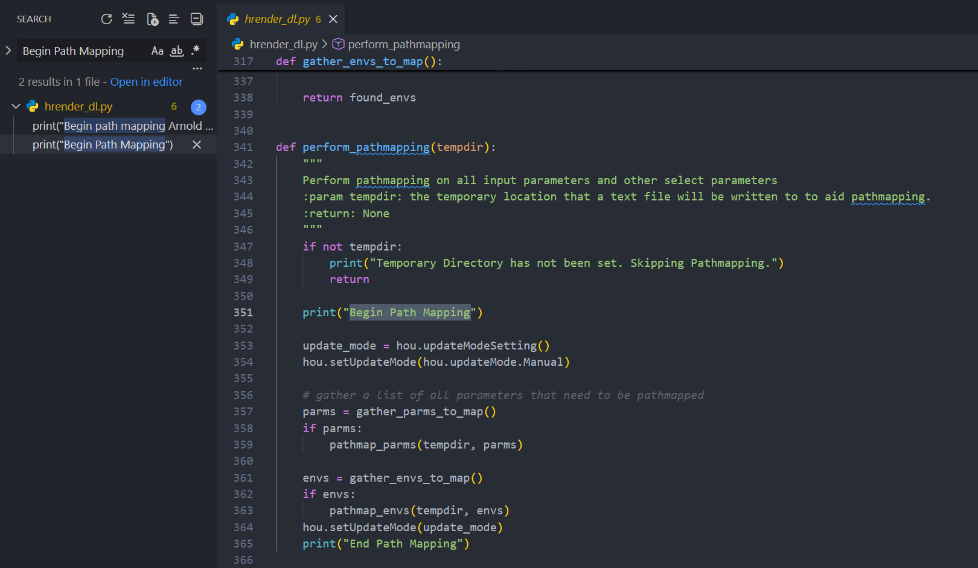Toggle Match Case search option
Image resolution: width=978 pixels, height=568 pixels.
157,51
